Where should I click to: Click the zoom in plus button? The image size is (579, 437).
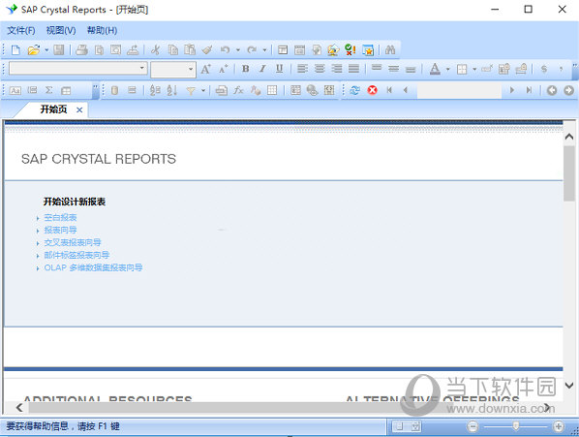[559, 426]
